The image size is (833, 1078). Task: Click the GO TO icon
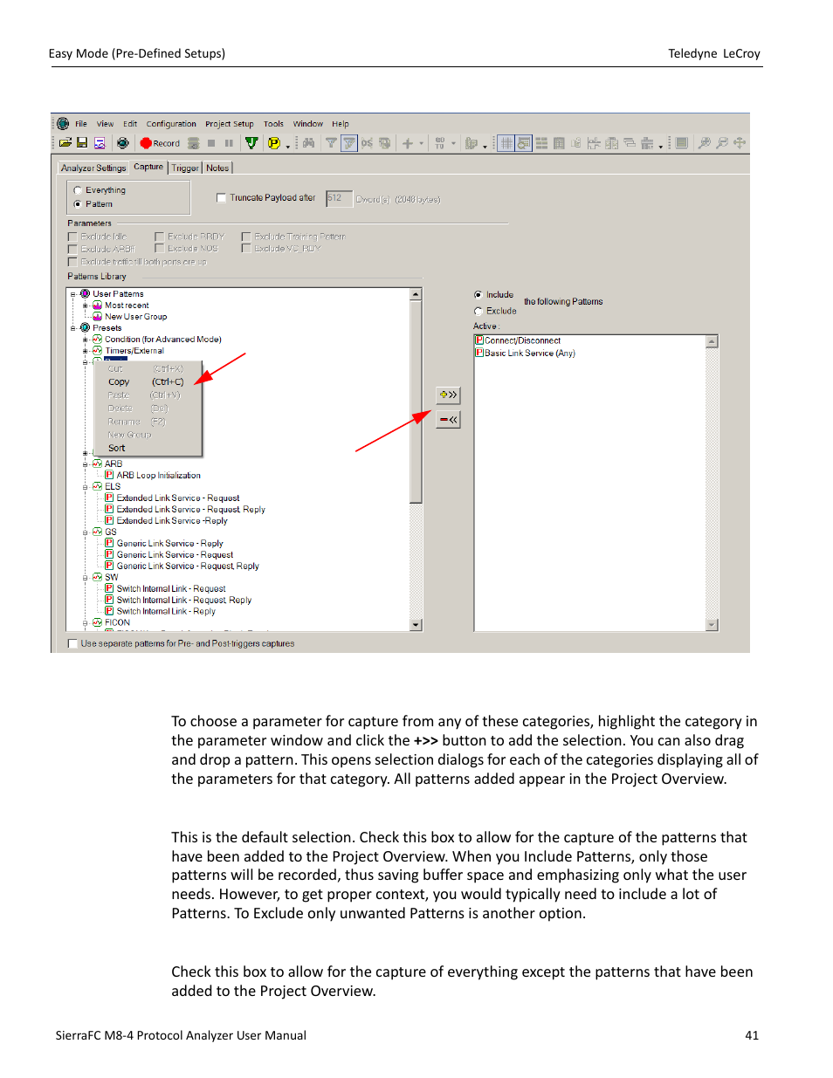[x=440, y=143]
